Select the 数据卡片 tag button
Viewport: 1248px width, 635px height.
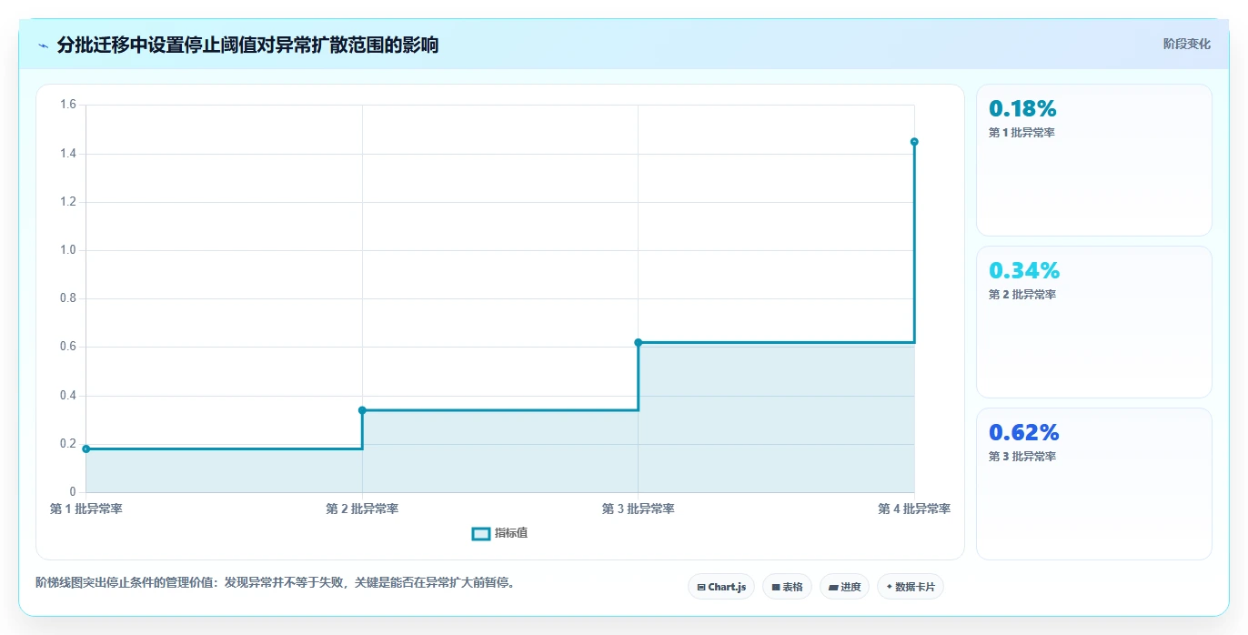click(x=911, y=587)
